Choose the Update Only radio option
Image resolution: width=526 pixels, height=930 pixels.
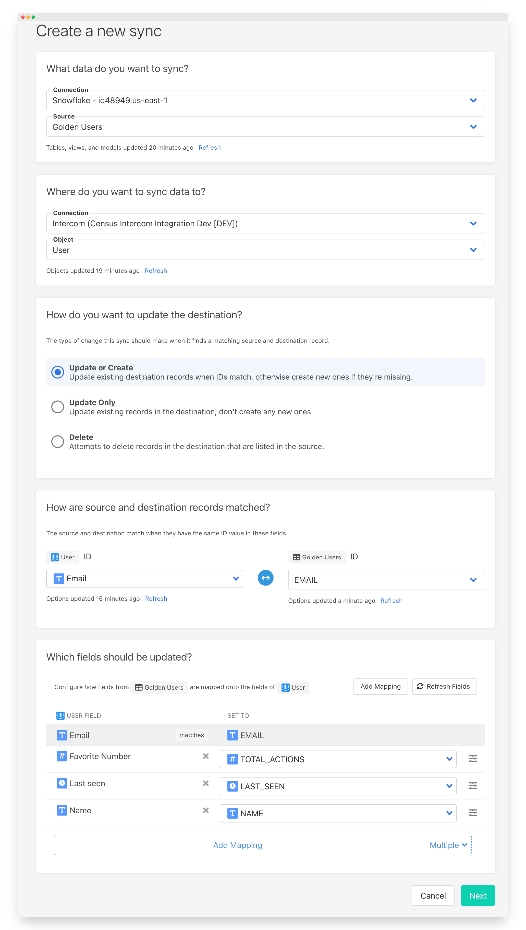point(58,407)
